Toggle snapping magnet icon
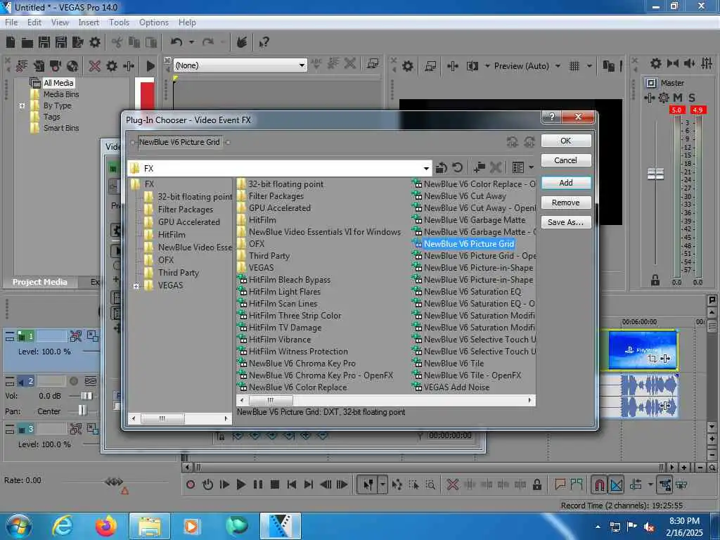This screenshot has width=720, height=540. tap(599, 484)
